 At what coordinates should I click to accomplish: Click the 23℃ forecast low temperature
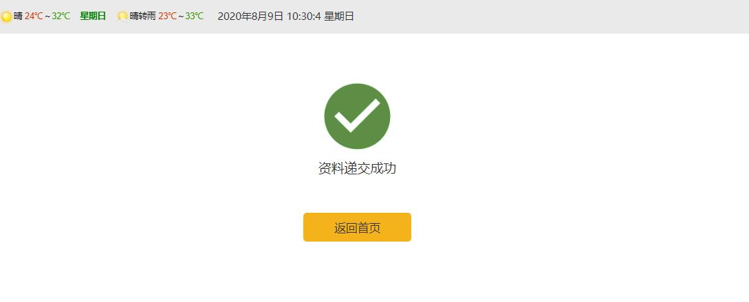click(x=168, y=16)
